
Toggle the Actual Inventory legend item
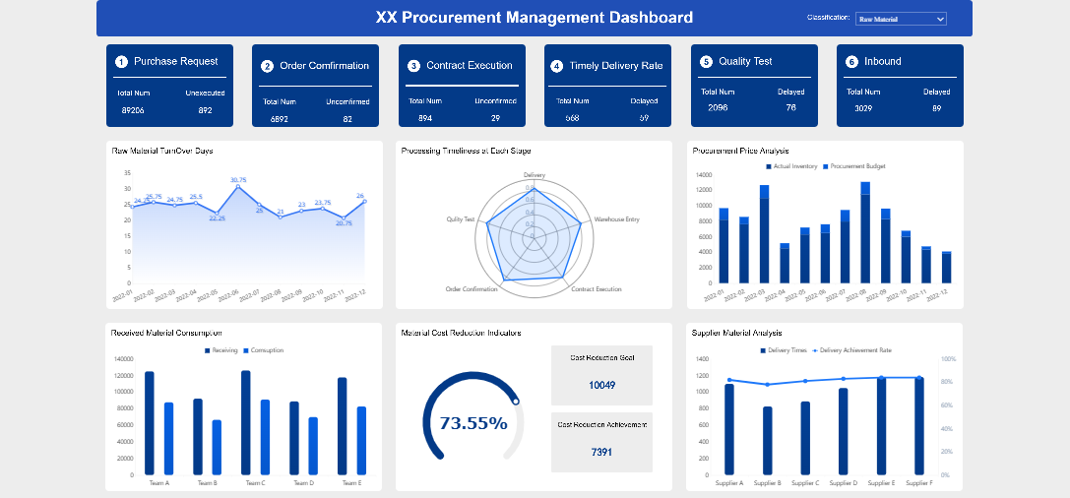(x=790, y=166)
